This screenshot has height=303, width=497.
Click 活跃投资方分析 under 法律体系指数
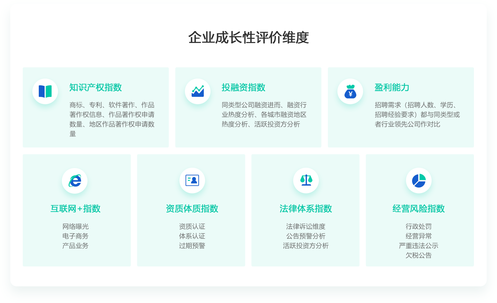tap(306, 246)
